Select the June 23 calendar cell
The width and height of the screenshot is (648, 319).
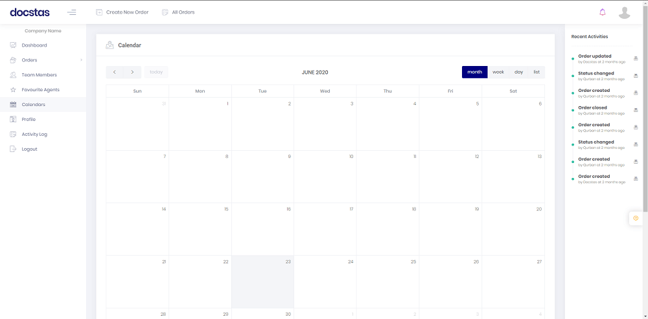pos(262,282)
